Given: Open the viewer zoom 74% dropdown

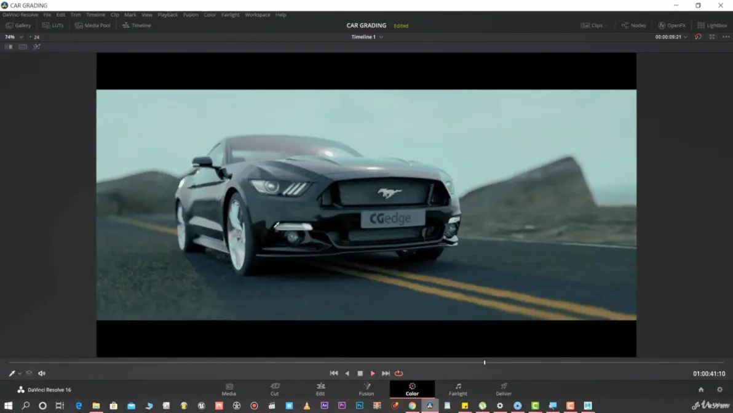Looking at the screenshot, I should tap(14, 37).
